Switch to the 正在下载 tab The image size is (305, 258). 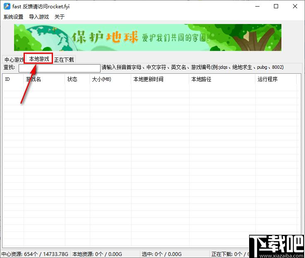point(64,60)
